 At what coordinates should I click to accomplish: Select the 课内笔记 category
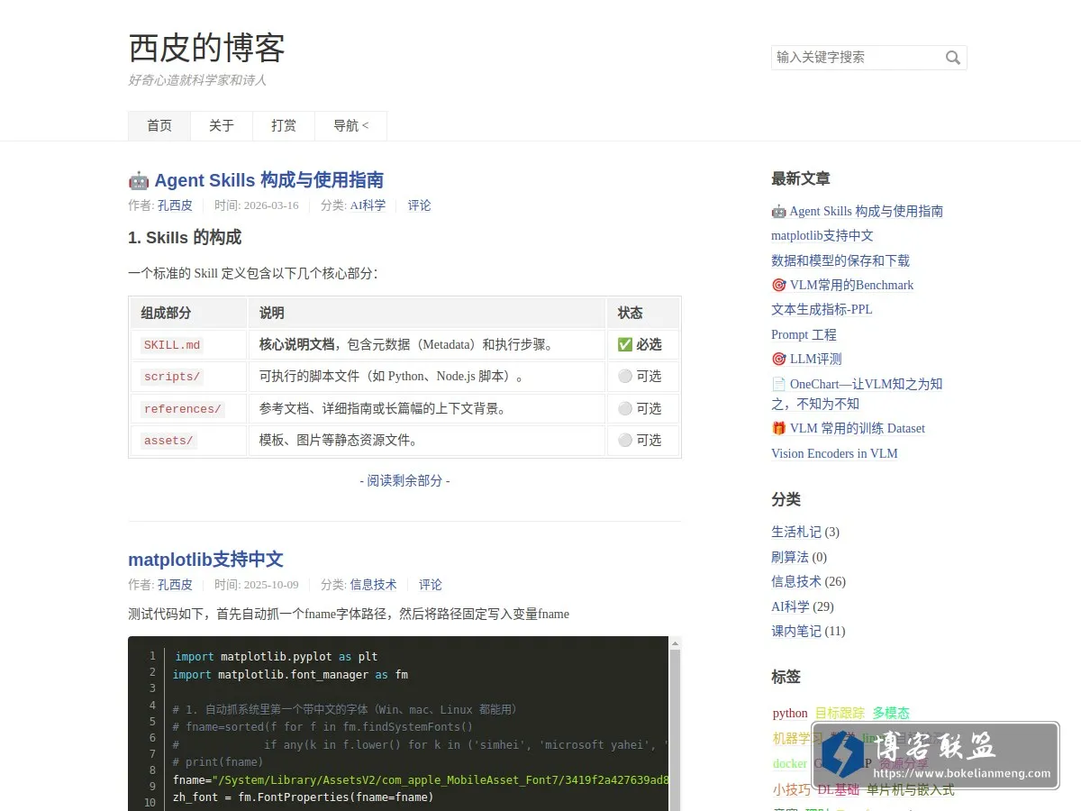(x=796, y=632)
